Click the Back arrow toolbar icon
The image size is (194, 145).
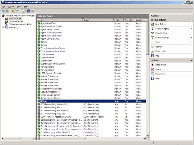[x=3, y=11]
